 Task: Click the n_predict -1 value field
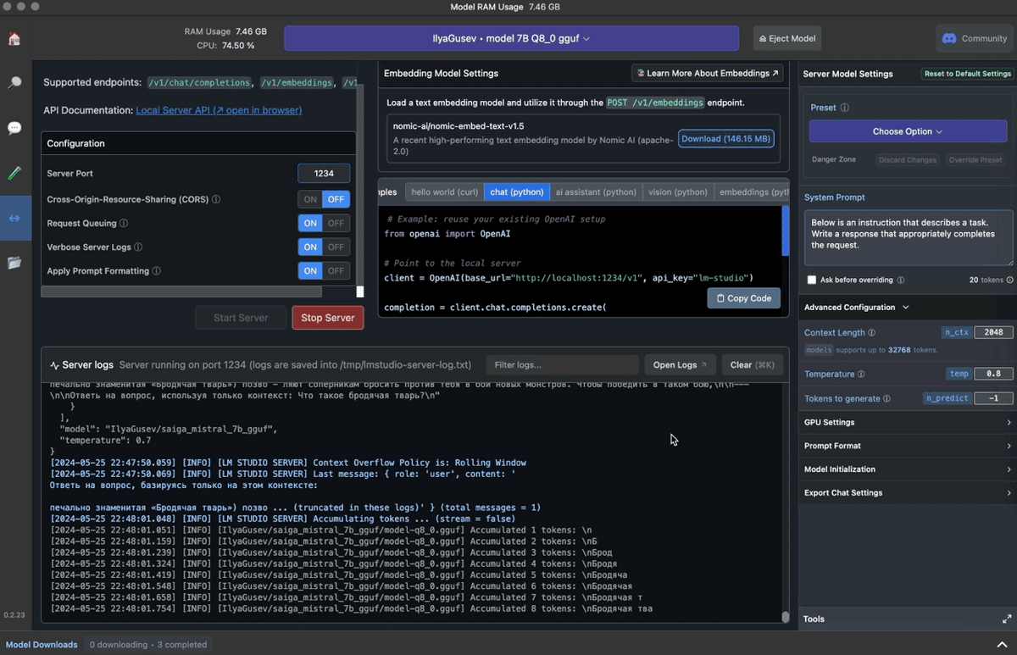[x=993, y=398]
